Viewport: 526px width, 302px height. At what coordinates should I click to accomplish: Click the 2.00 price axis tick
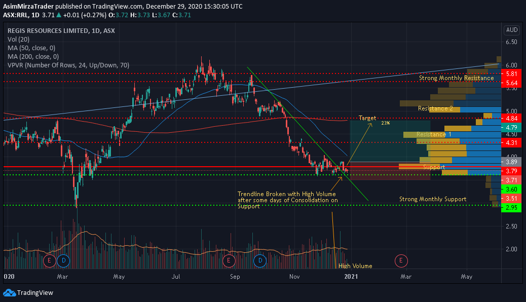511,249
